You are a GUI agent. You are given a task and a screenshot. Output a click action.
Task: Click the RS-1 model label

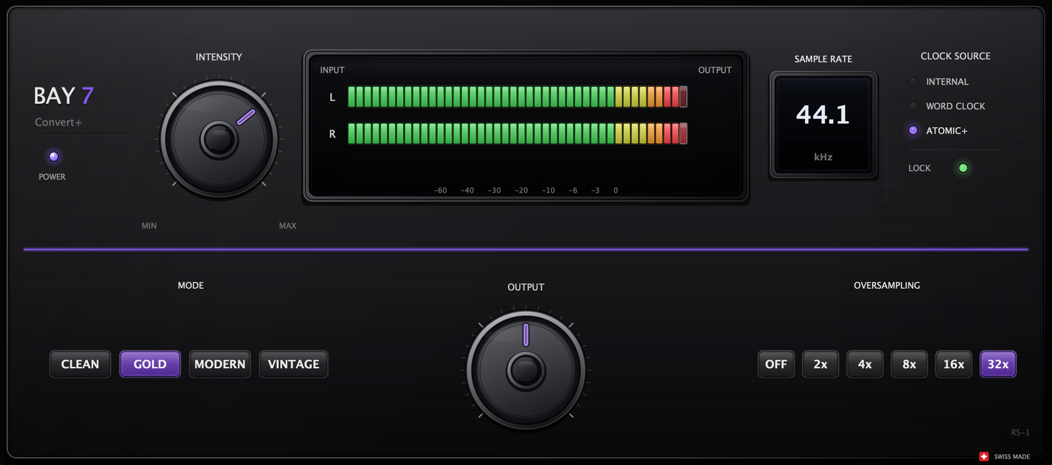(1020, 432)
